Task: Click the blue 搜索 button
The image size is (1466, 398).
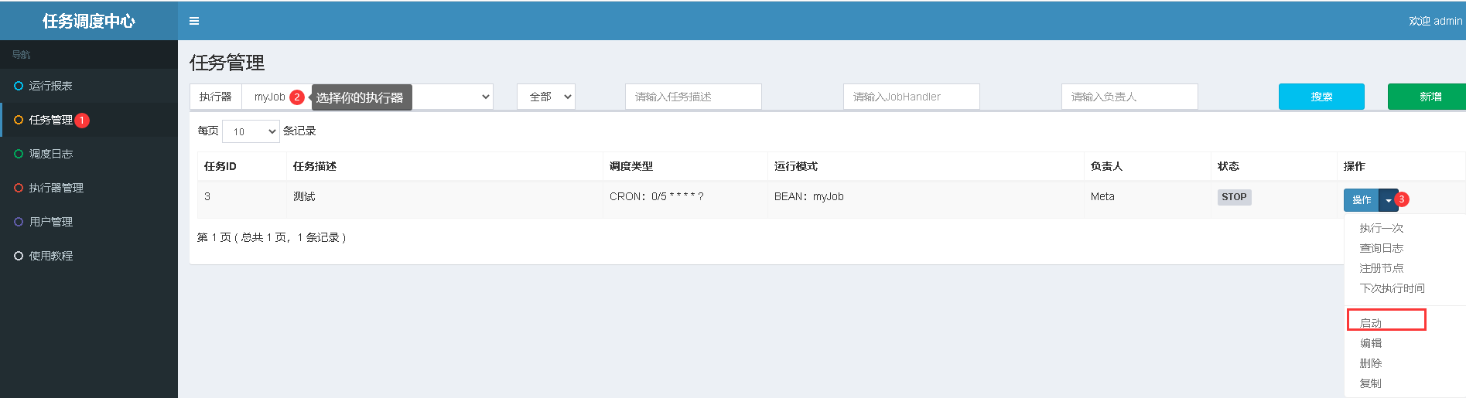Action: [x=1321, y=97]
